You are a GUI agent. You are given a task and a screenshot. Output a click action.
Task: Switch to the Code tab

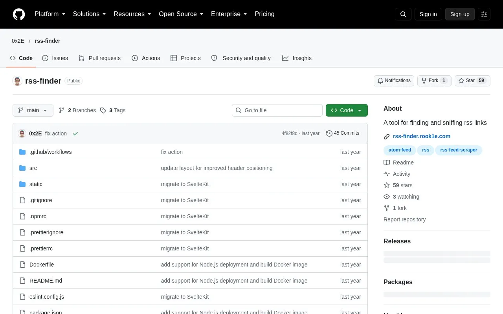point(21,58)
